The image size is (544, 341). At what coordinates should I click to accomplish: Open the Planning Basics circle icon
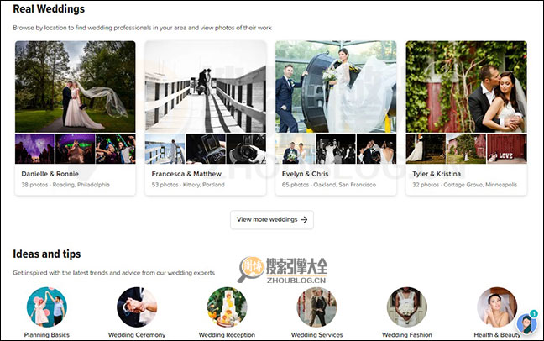pos(47,307)
